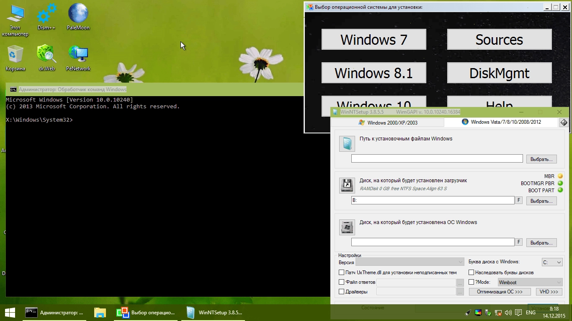Launch the dr.Web desktop icon

point(46,58)
